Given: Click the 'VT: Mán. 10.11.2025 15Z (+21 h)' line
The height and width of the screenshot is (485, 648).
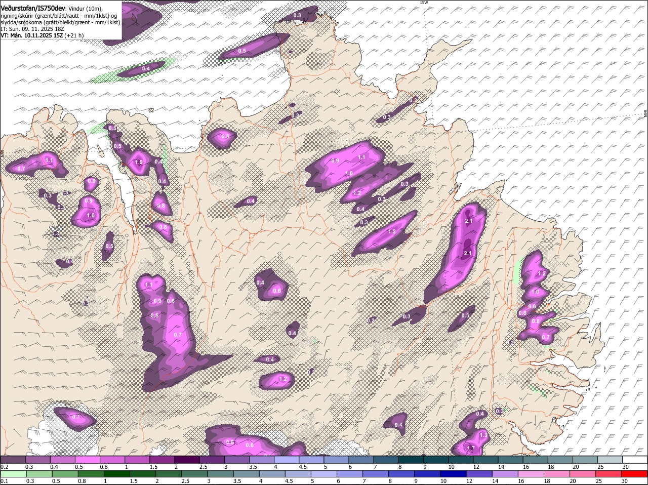Looking at the screenshot, I should (42, 35).
